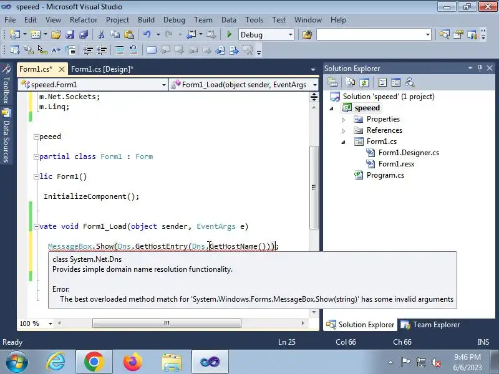Click the vertical scrollbar thumb in editor
The width and height of the screenshot is (499, 374).
click(314, 188)
